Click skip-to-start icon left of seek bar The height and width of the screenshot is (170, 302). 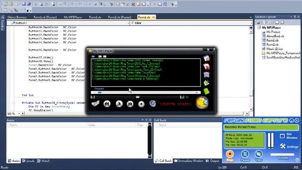92,97
